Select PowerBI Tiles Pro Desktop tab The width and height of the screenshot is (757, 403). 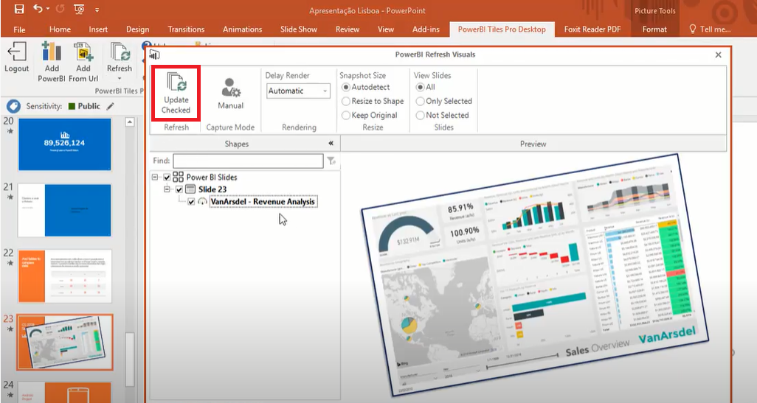(x=502, y=29)
